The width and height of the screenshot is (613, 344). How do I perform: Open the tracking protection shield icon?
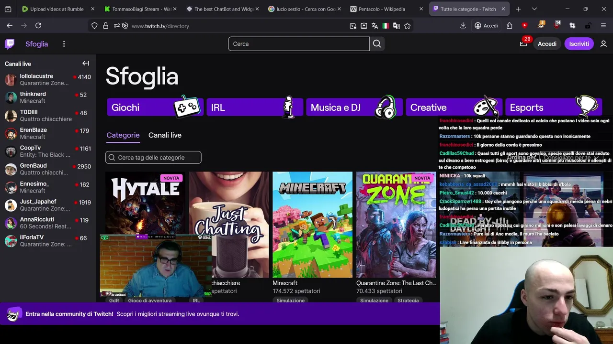[x=94, y=26]
